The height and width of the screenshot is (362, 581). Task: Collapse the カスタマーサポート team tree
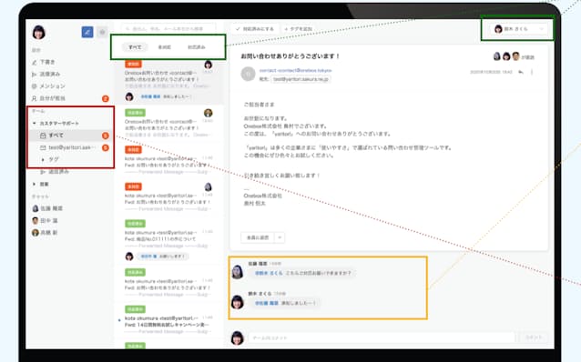(x=35, y=124)
